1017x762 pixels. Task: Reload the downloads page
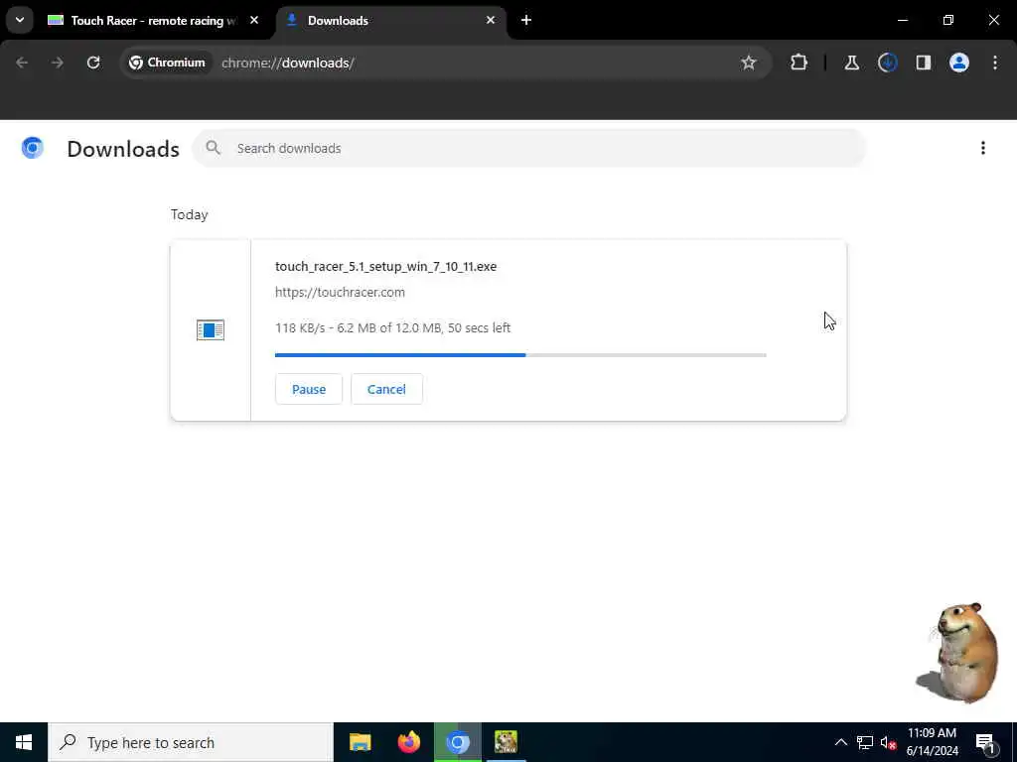93,63
